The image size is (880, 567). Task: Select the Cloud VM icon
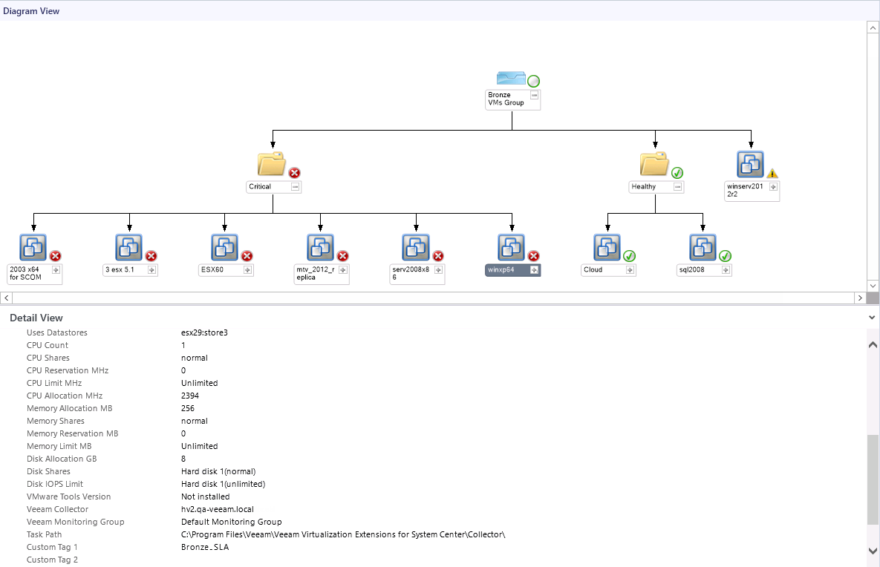(607, 247)
